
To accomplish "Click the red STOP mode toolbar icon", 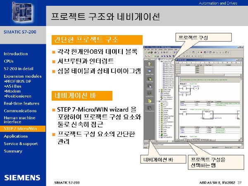I will 201,52.
